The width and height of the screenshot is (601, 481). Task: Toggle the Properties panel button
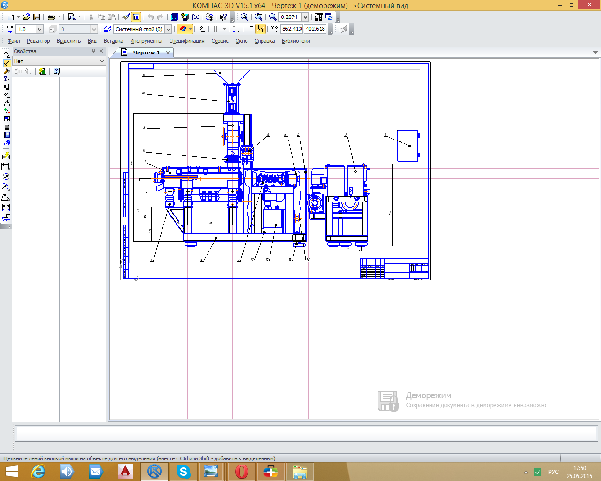136,17
